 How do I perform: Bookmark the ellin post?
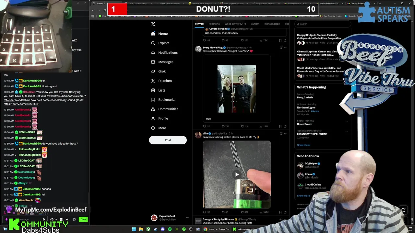click(x=280, y=212)
